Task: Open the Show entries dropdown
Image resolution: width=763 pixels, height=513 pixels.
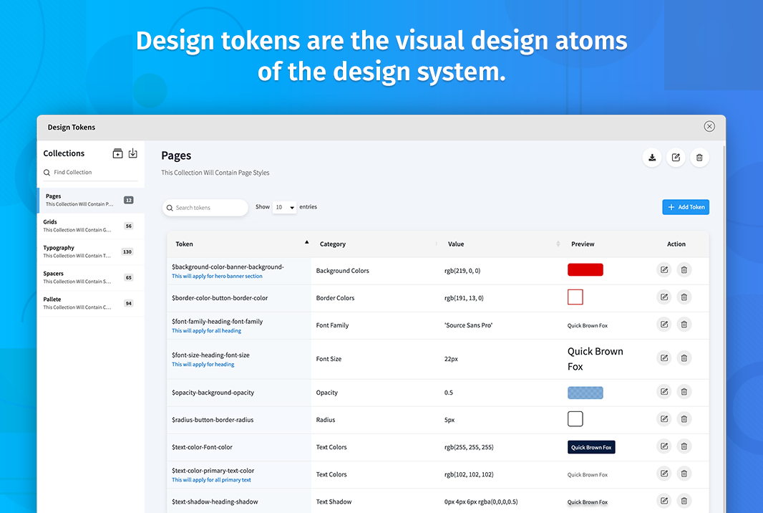Action: pos(284,206)
